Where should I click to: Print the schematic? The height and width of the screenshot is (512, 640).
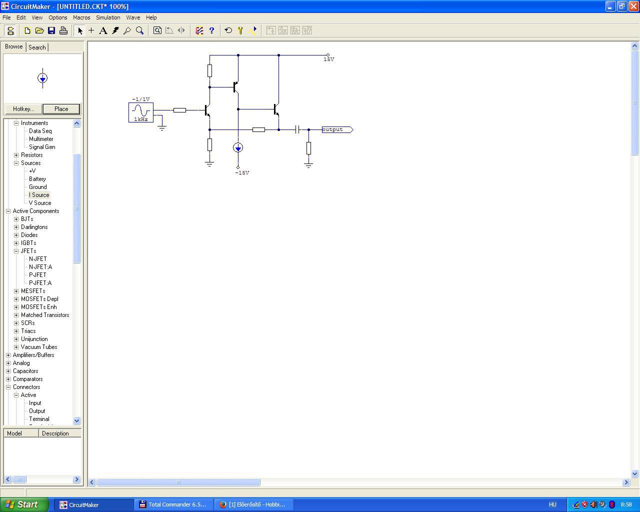(x=63, y=30)
